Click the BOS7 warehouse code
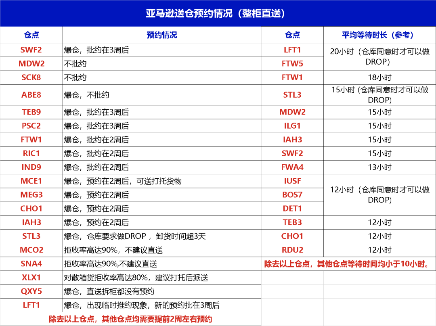The height and width of the screenshot is (326, 436). click(x=292, y=195)
